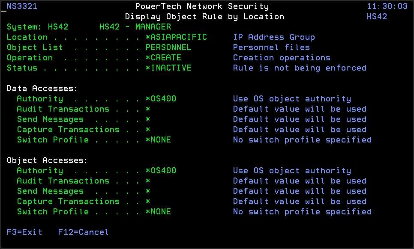Select *OS400 authority under Data Accesses
Viewport: 414px width, 249px height.
point(161,99)
